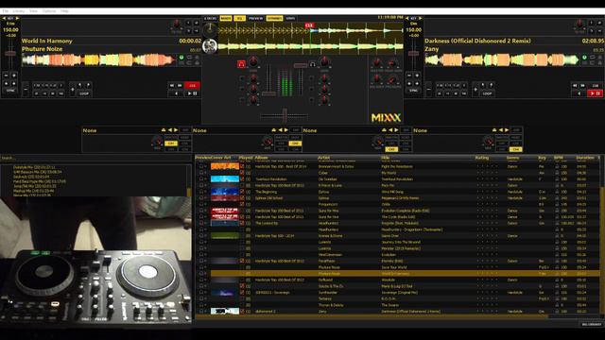The width and height of the screenshot is (605, 340).
Task: Click the reverse button on deck 1
Action: (x=177, y=93)
